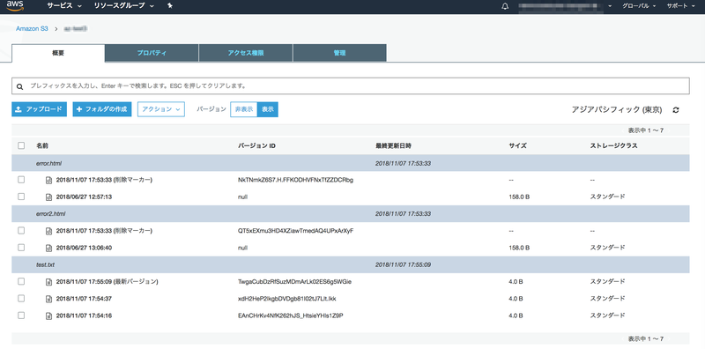
Task: Click the search magnifier icon
Action: point(19,85)
